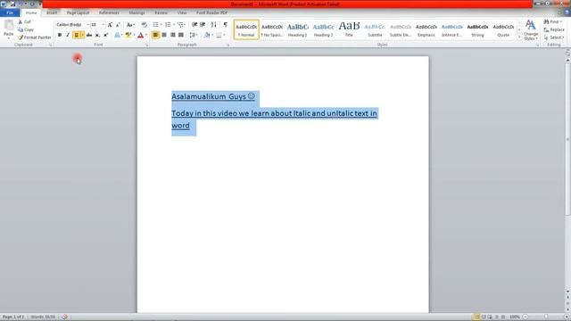Open the Underline style dropdown arrow
The image size is (571, 321).
(83, 36)
